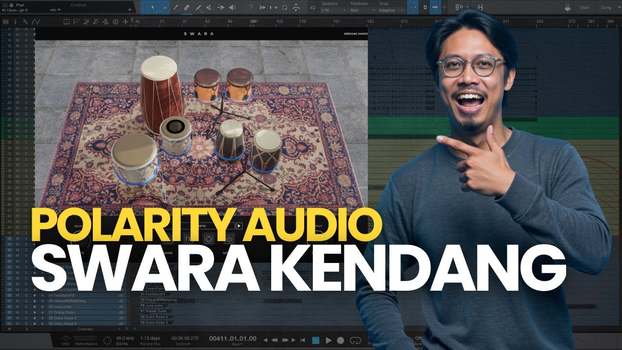Click the play arrow in SWARA plugin
The width and height of the screenshot is (622, 350).
tap(239, 226)
